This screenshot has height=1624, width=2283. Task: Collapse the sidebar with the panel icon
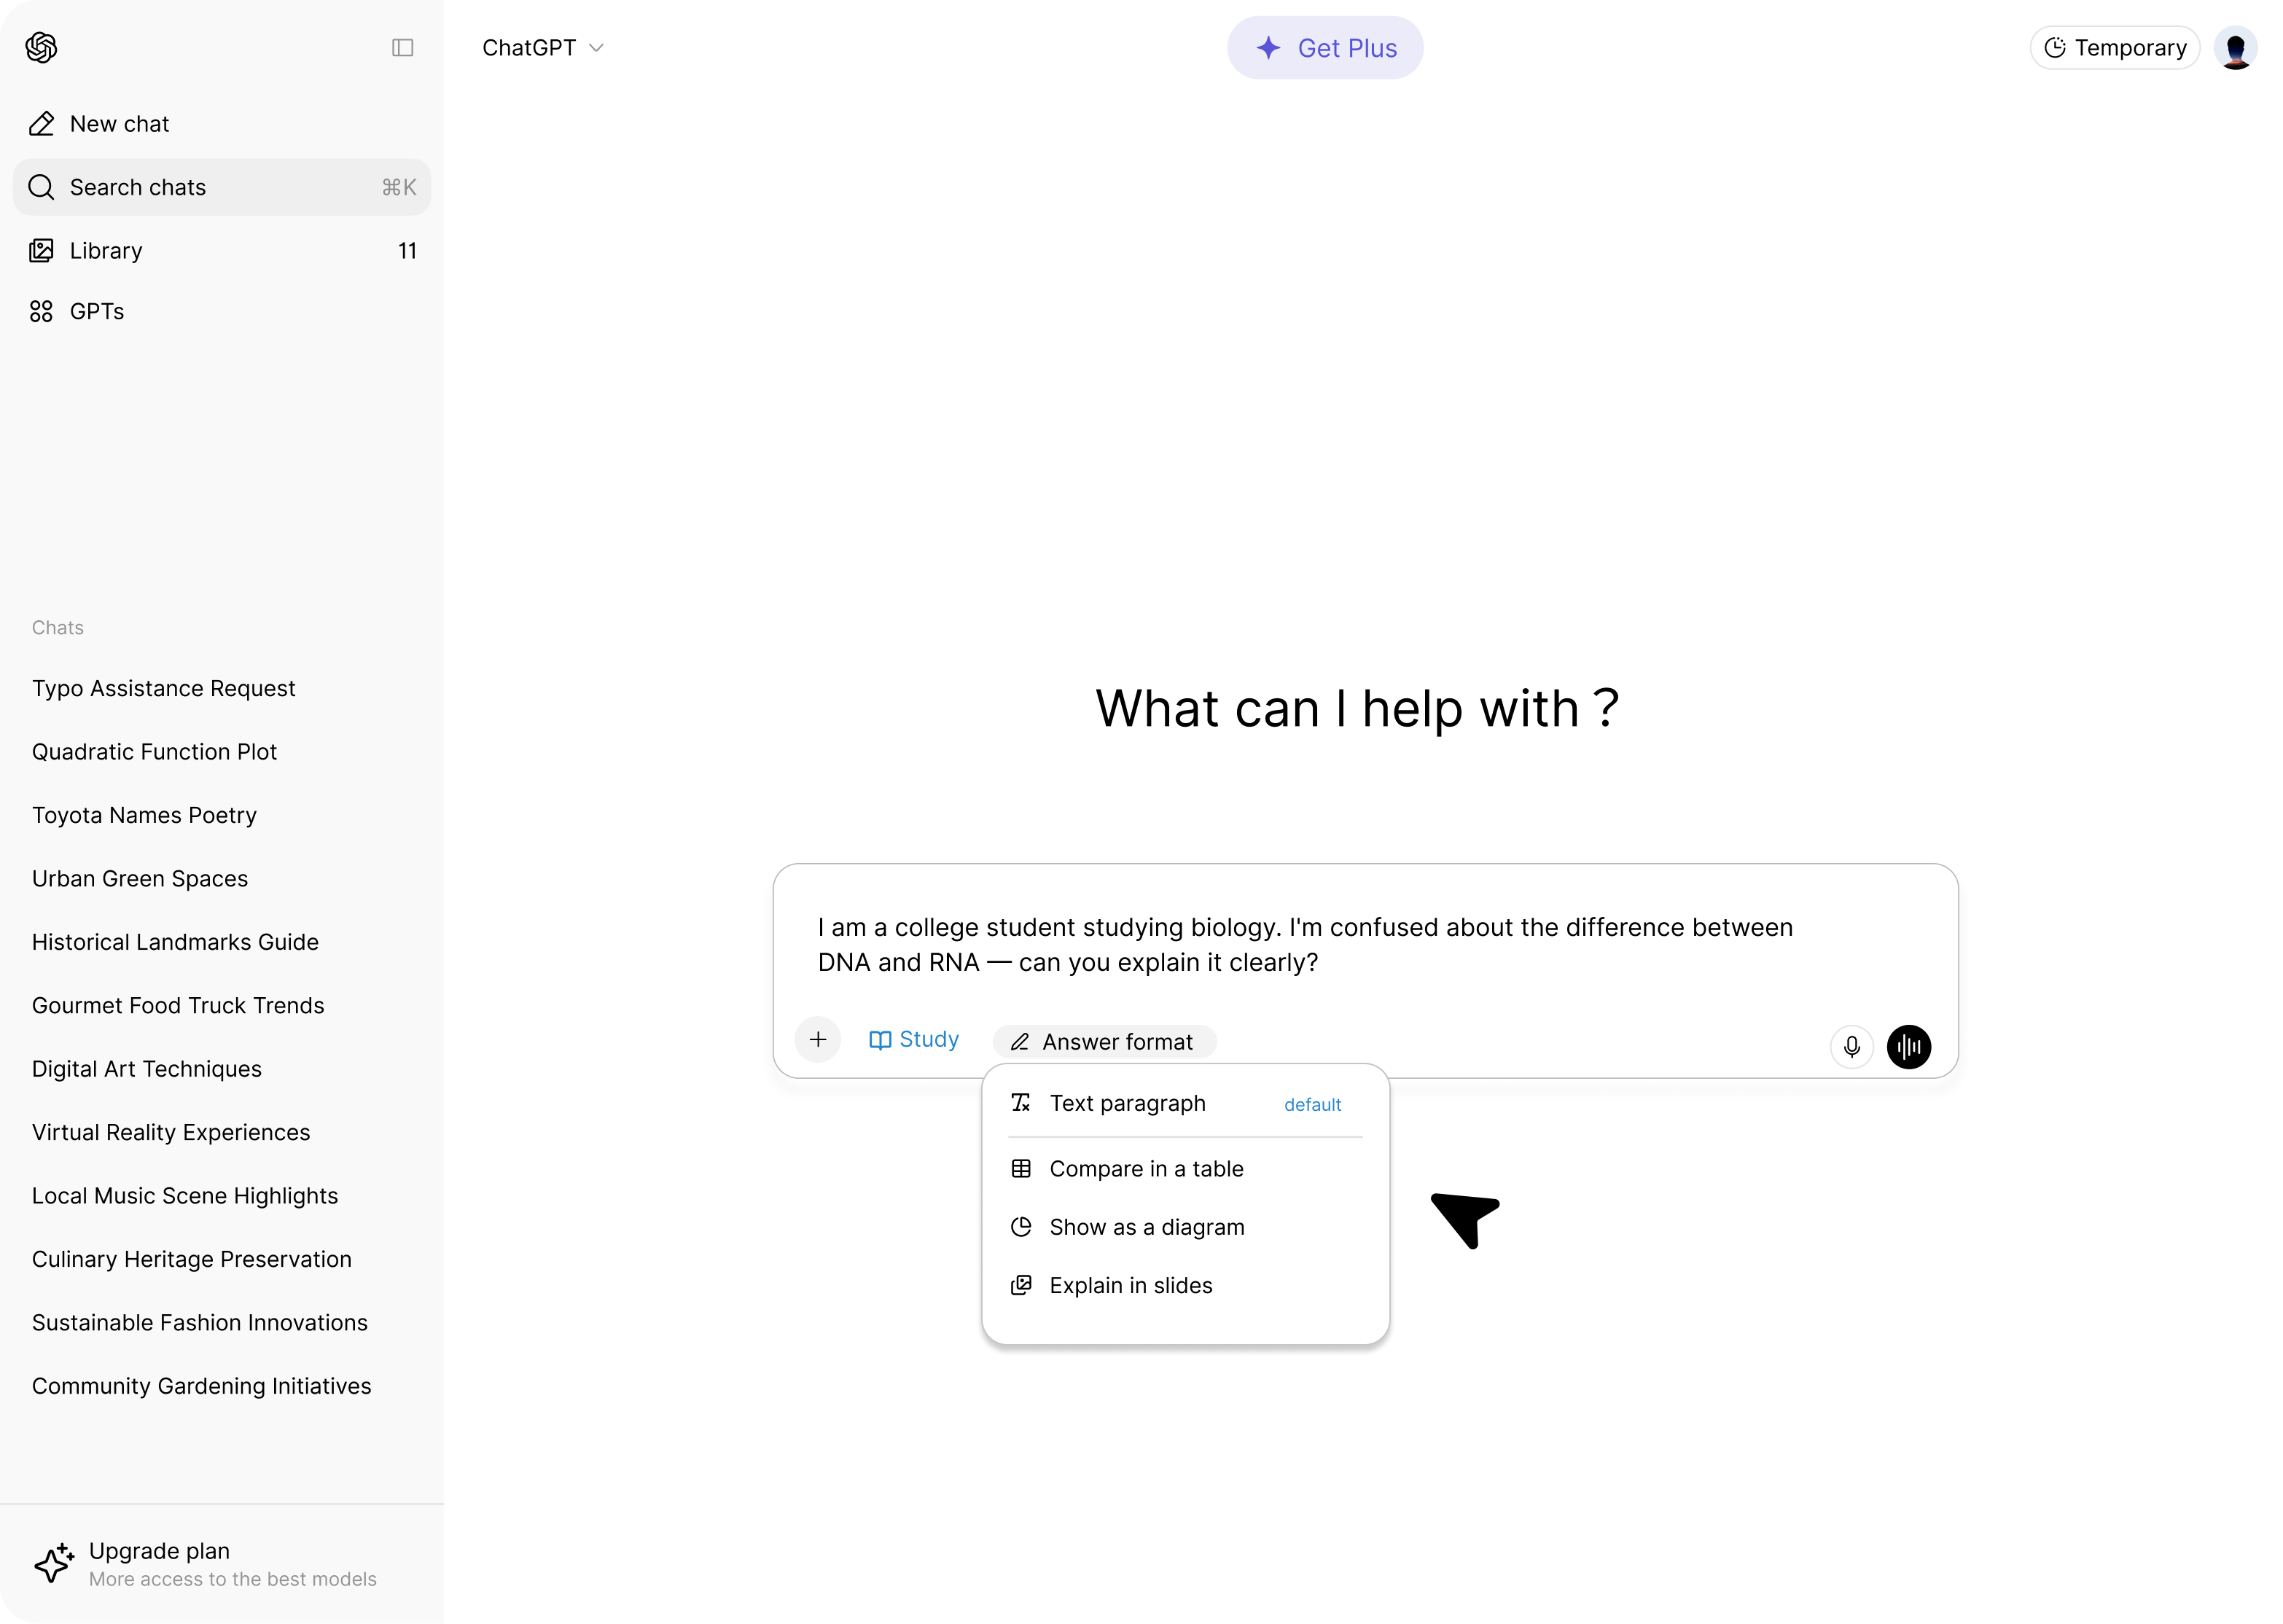click(x=402, y=47)
